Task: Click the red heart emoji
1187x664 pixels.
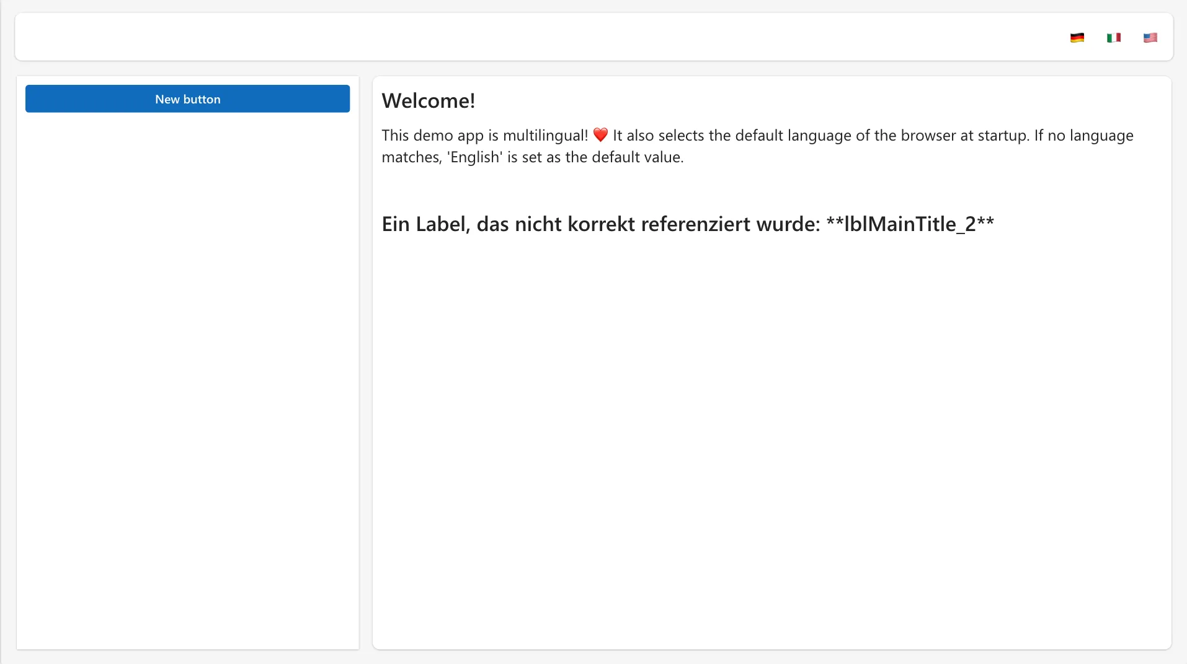Action: [600, 135]
